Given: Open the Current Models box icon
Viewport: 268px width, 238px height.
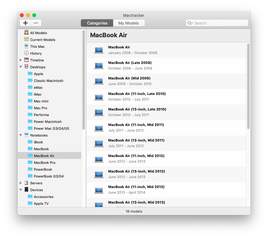Looking at the screenshot, I should pyautogui.click(x=26, y=39).
